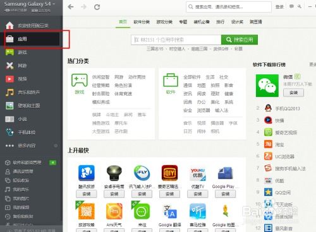This screenshot has height=232, width=316.
Task: Click the WeChat app icon in ranking
Action: coord(267,86)
